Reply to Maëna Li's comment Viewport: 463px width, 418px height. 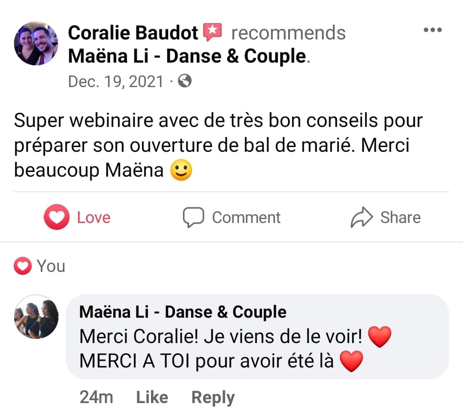point(213,397)
